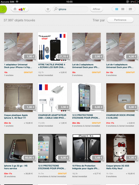Switch to list view layout
The width and height of the screenshot is (139, 185).
point(130,9)
